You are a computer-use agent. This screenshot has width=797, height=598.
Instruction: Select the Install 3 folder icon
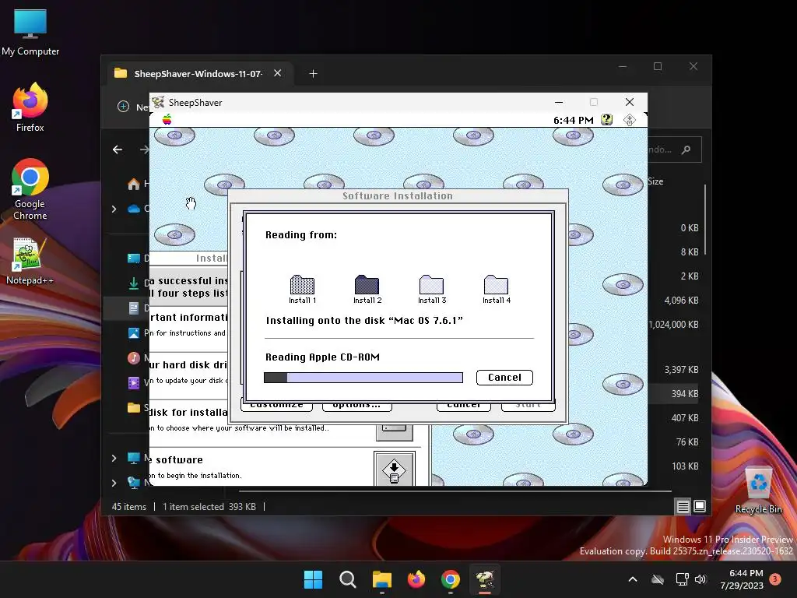click(x=431, y=284)
